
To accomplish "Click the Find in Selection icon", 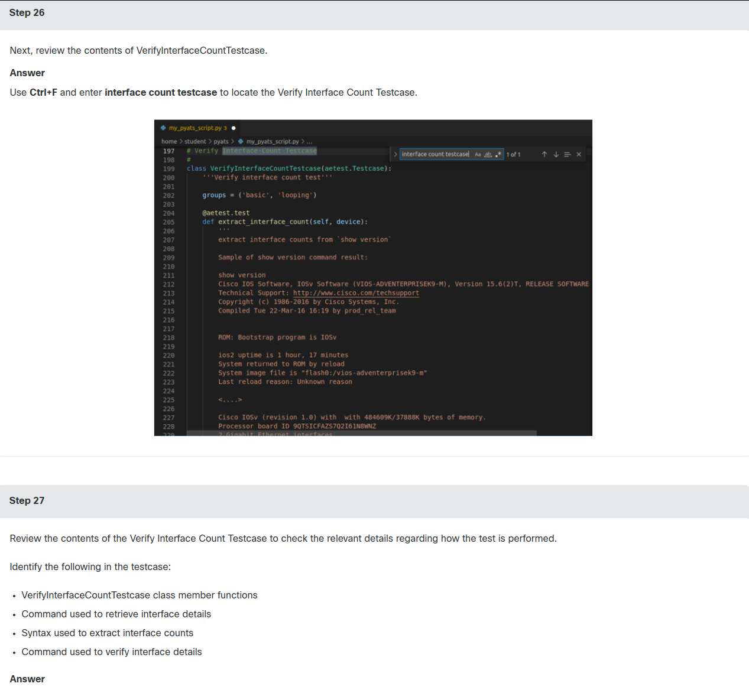I will 568,154.
